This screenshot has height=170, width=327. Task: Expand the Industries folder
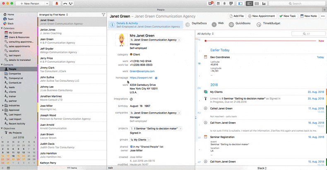[3, 106]
